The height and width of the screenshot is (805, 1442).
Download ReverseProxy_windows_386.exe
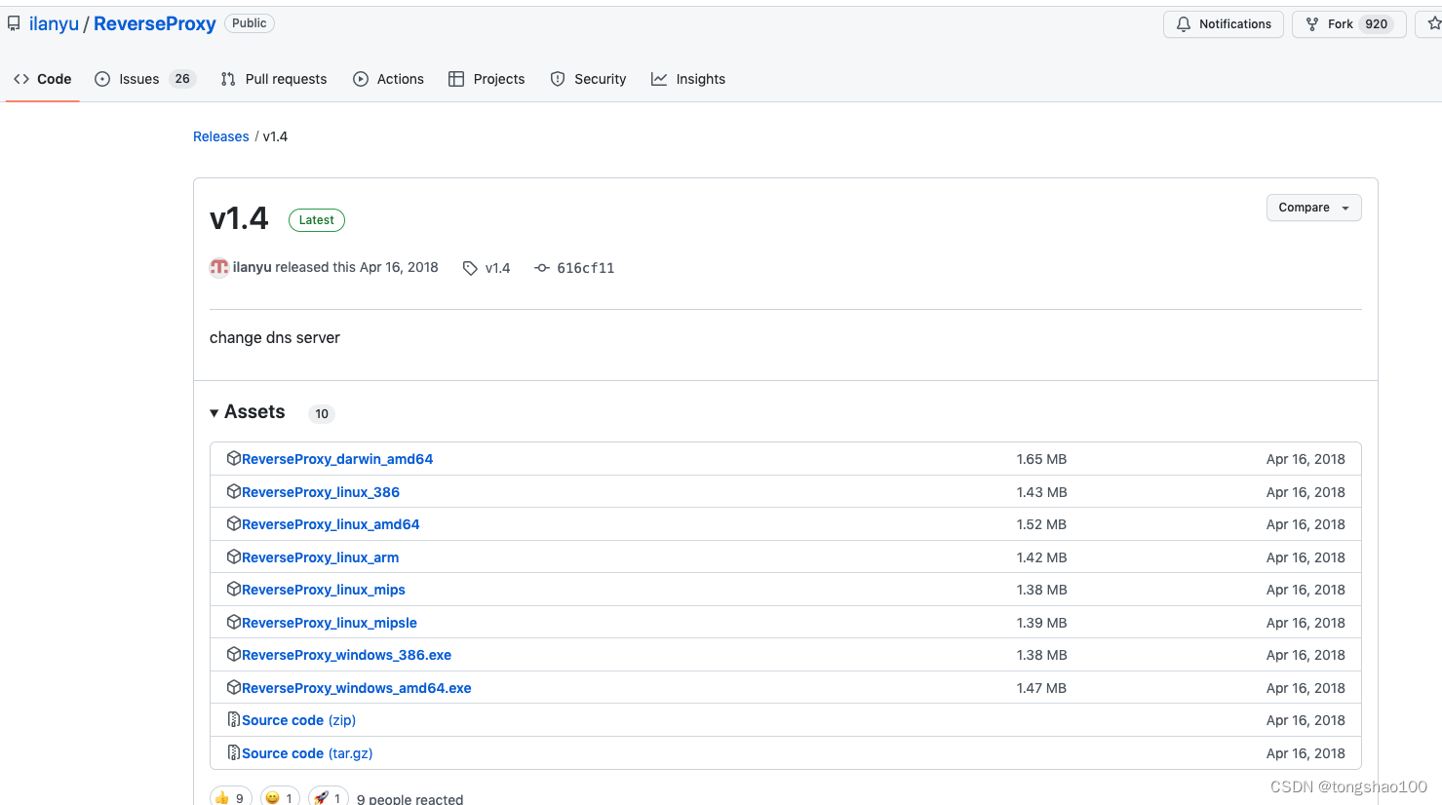pos(347,655)
